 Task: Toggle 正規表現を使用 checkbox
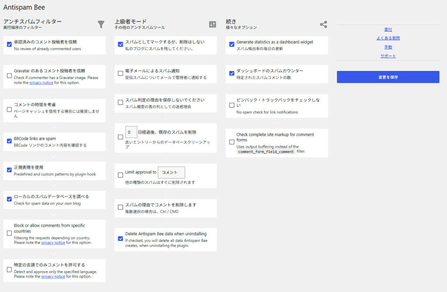pyautogui.click(x=10, y=170)
